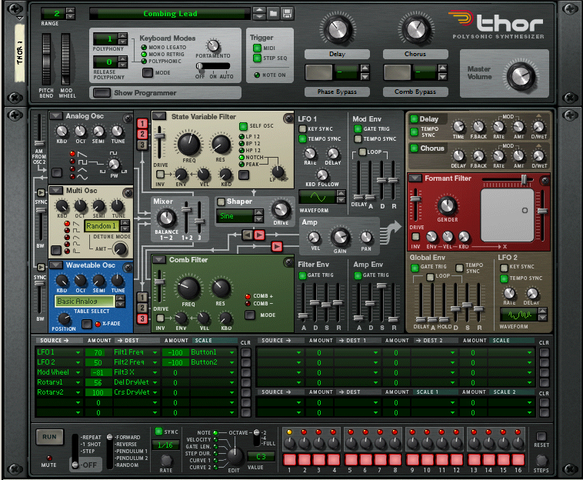
Task: Click the Comb Bypass label button
Action: [x=415, y=92]
